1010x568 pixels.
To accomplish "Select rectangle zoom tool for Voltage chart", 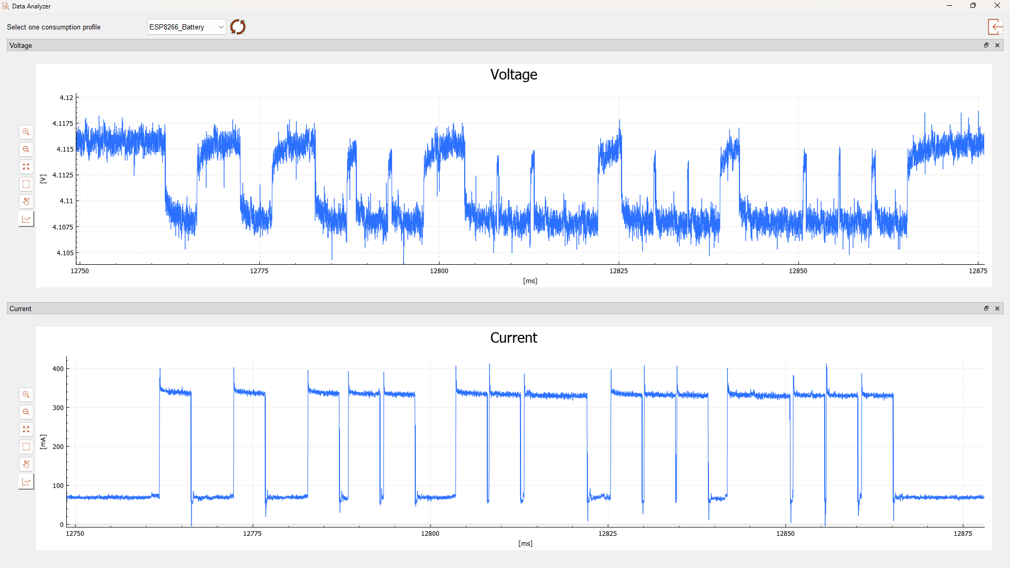I will pyautogui.click(x=26, y=184).
